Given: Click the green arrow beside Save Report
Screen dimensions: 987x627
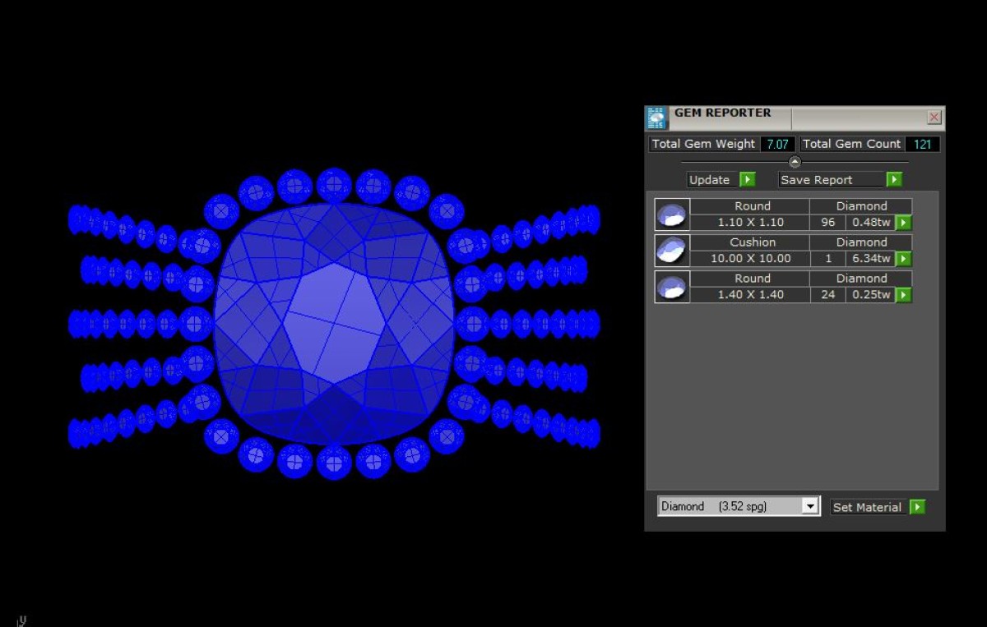Looking at the screenshot, I should point(894,180).
